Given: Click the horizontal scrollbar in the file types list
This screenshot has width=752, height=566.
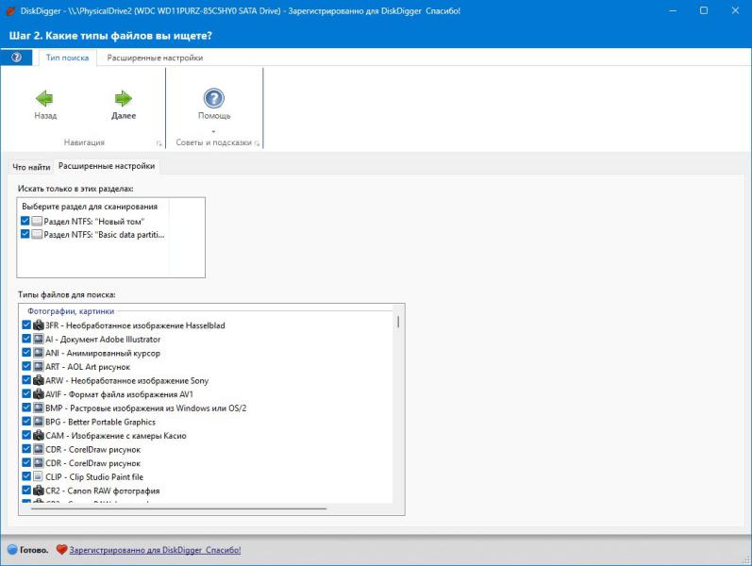Looking at the screenshot, I should coord(179,508).
